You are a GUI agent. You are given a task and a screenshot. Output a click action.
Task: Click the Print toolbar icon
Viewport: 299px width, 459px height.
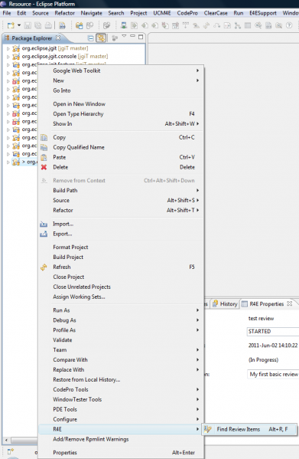click(x=48, y=25)
